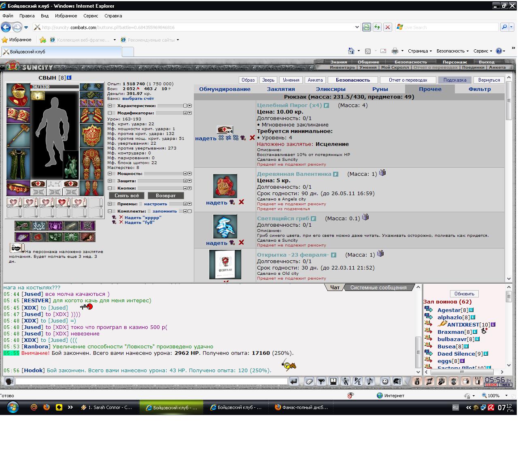This screenshot has height=451, width=518.
Task: Click info icon next to СВЫН
Action: click(69, 78)
